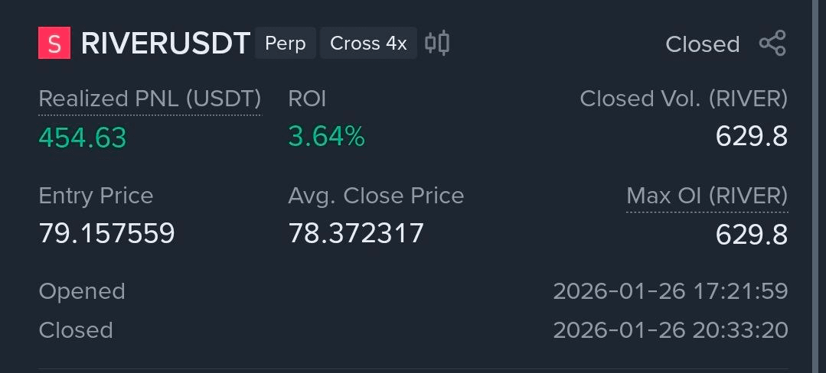This screenshot has height=373, width=826.
Task: Click the Closed timestamp 20:33:20
Action: 670,330
